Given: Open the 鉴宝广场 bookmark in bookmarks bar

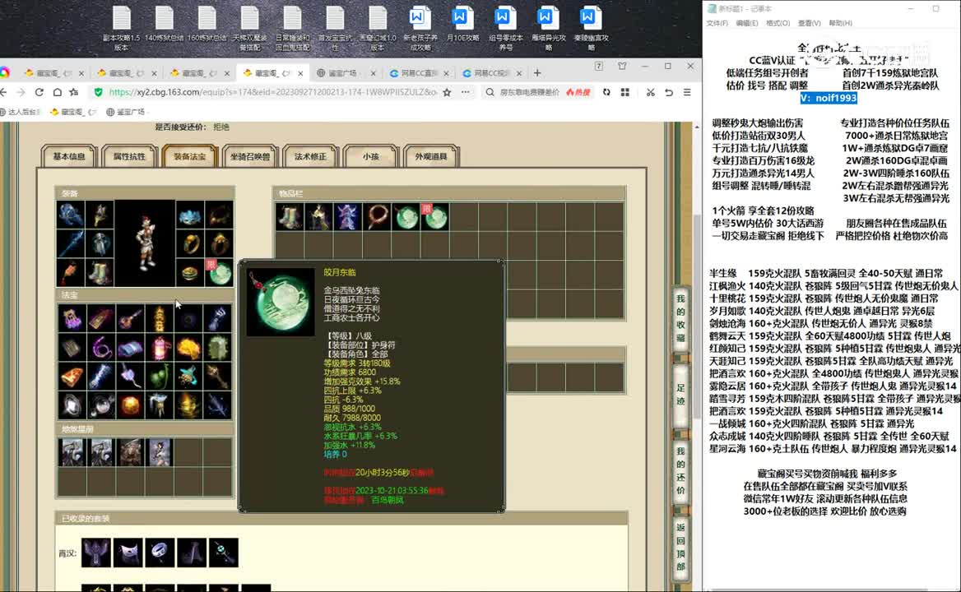Looking at the screenshot, I should click(x=126, y=112).
